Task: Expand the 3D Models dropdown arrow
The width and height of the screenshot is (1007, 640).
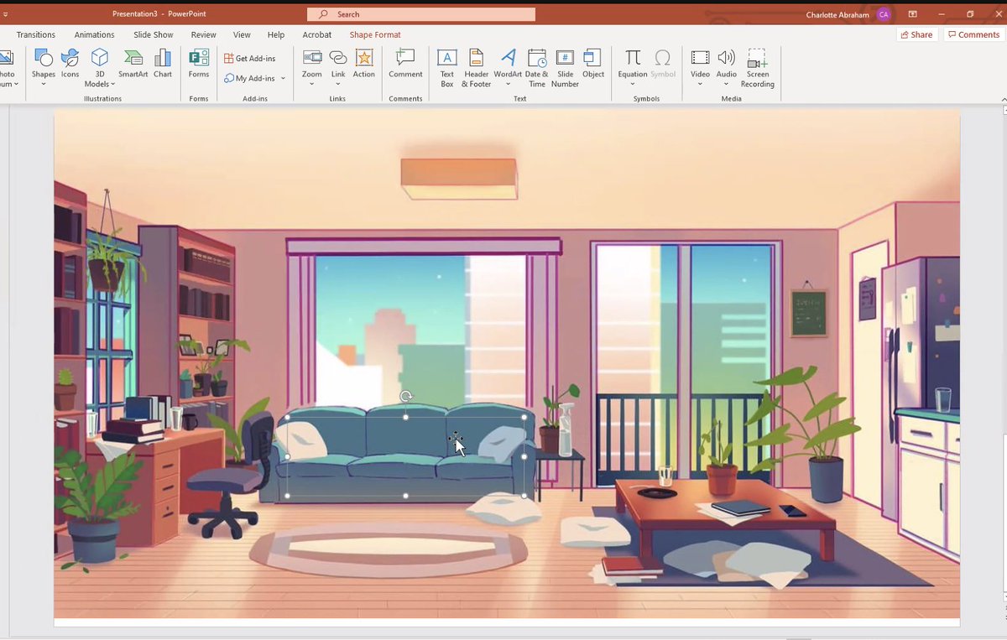Action: pyautogui.click(x=112, y=84)
